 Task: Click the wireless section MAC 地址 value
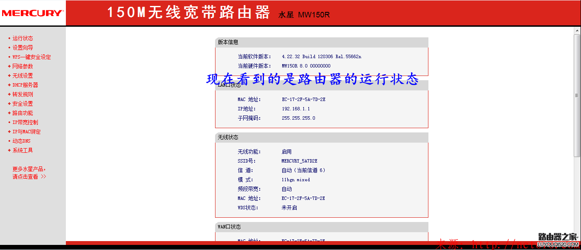pos(303,198)
